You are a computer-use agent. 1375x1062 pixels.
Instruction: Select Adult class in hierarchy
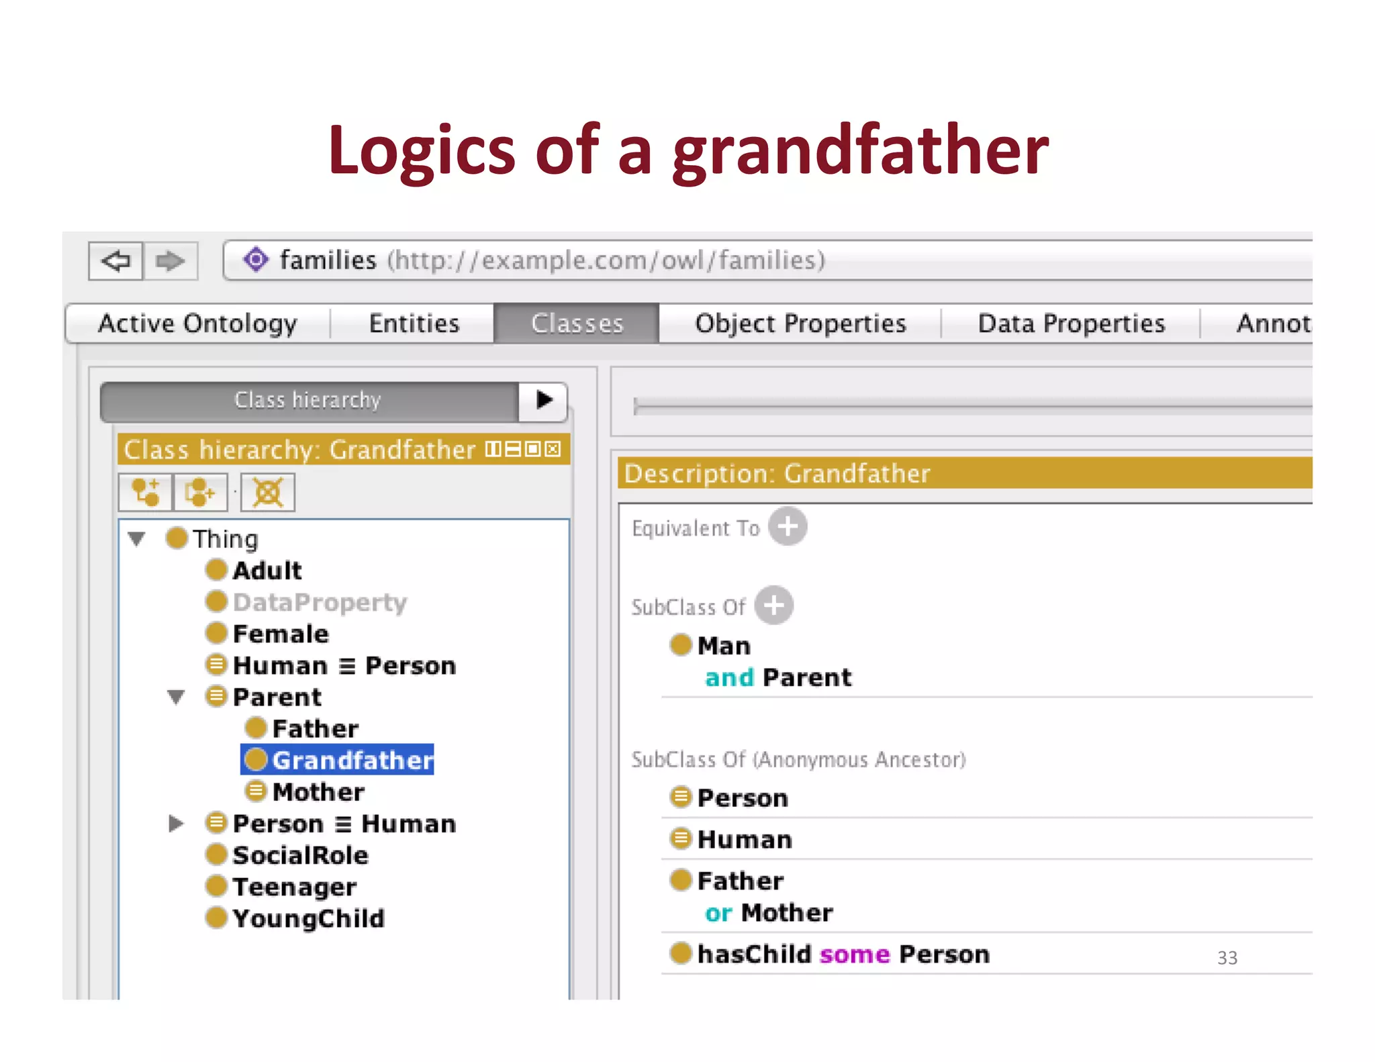tap(254, 570)
